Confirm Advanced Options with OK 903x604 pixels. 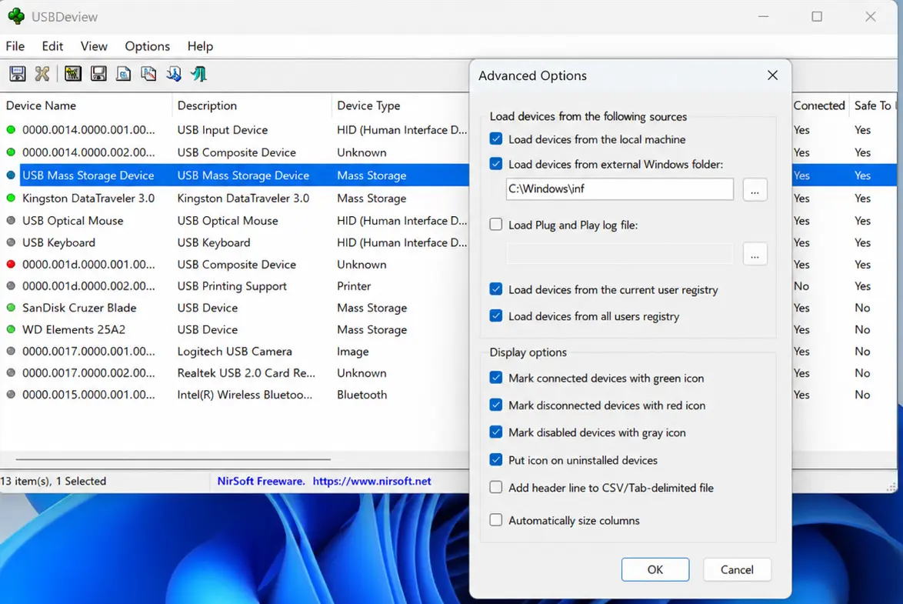(655, 569)
